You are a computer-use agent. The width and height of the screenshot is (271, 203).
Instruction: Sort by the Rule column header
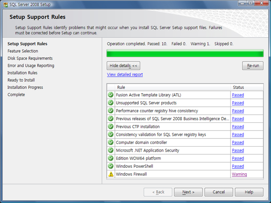173,87
